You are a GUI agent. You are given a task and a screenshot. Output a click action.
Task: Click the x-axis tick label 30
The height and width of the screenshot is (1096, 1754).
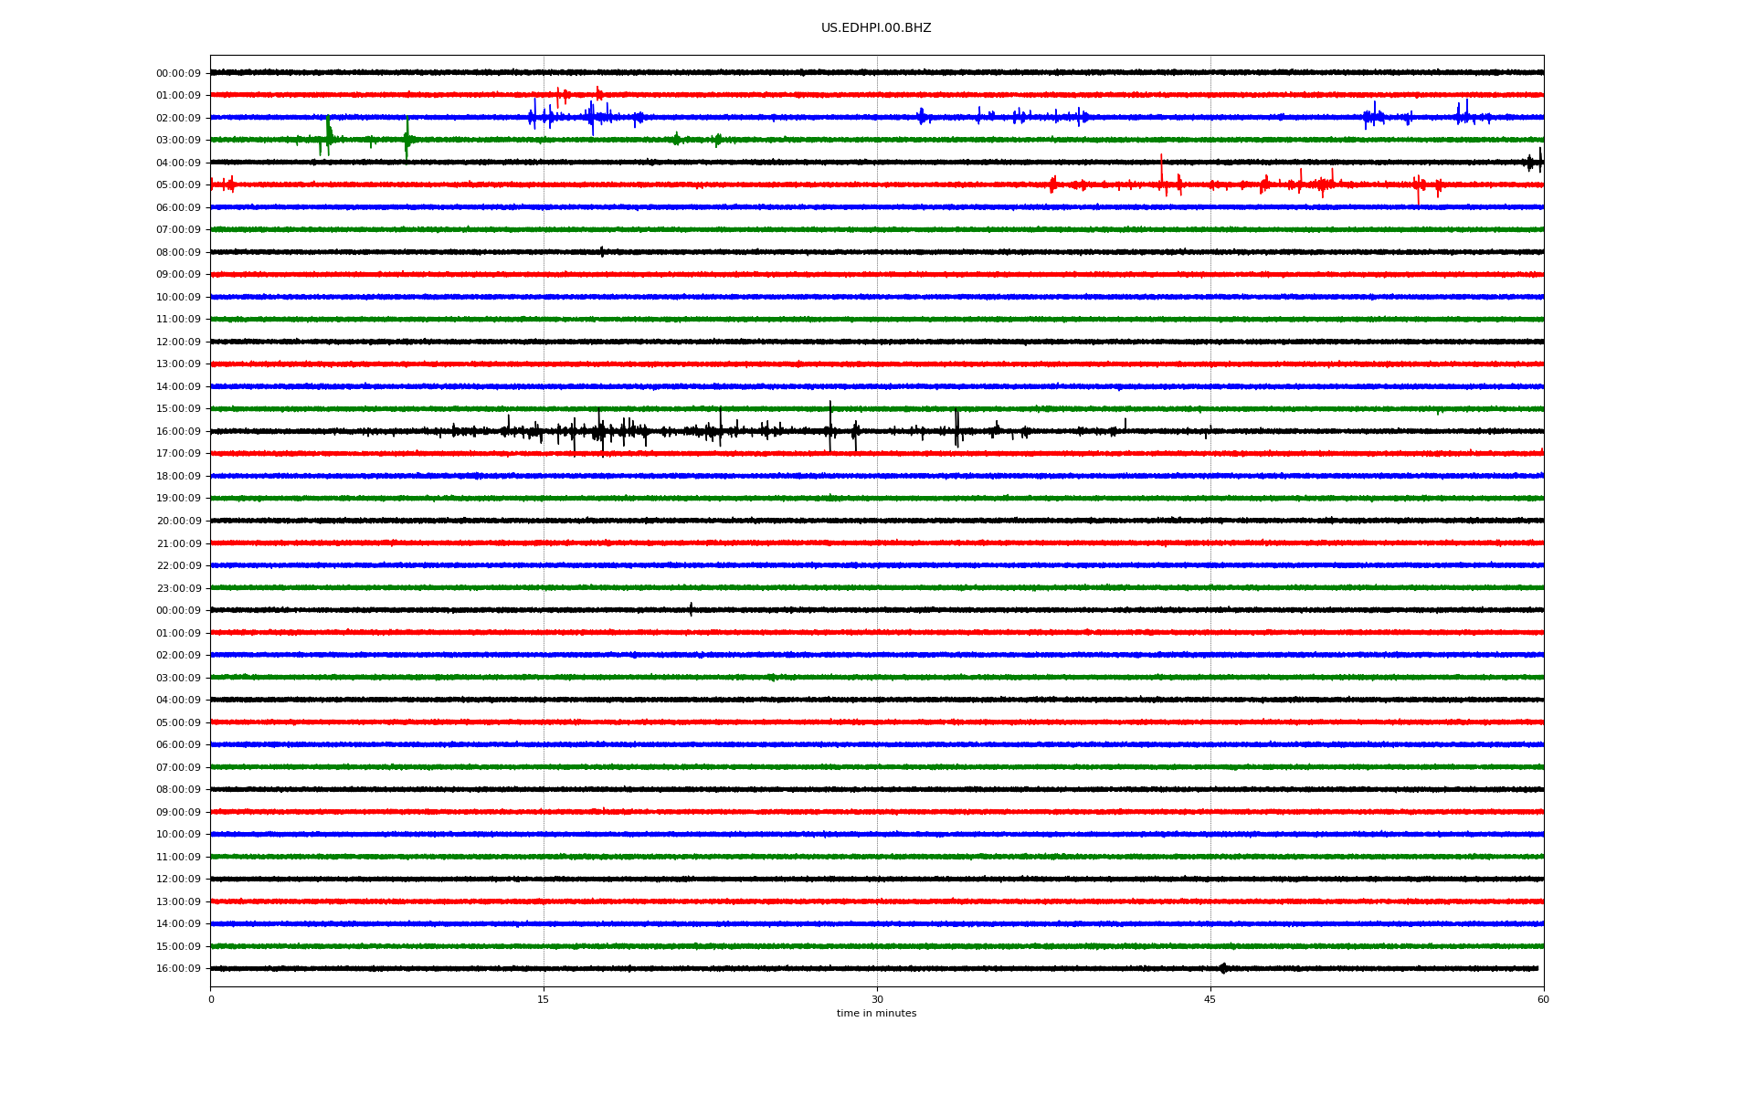[x=877, y=999]
